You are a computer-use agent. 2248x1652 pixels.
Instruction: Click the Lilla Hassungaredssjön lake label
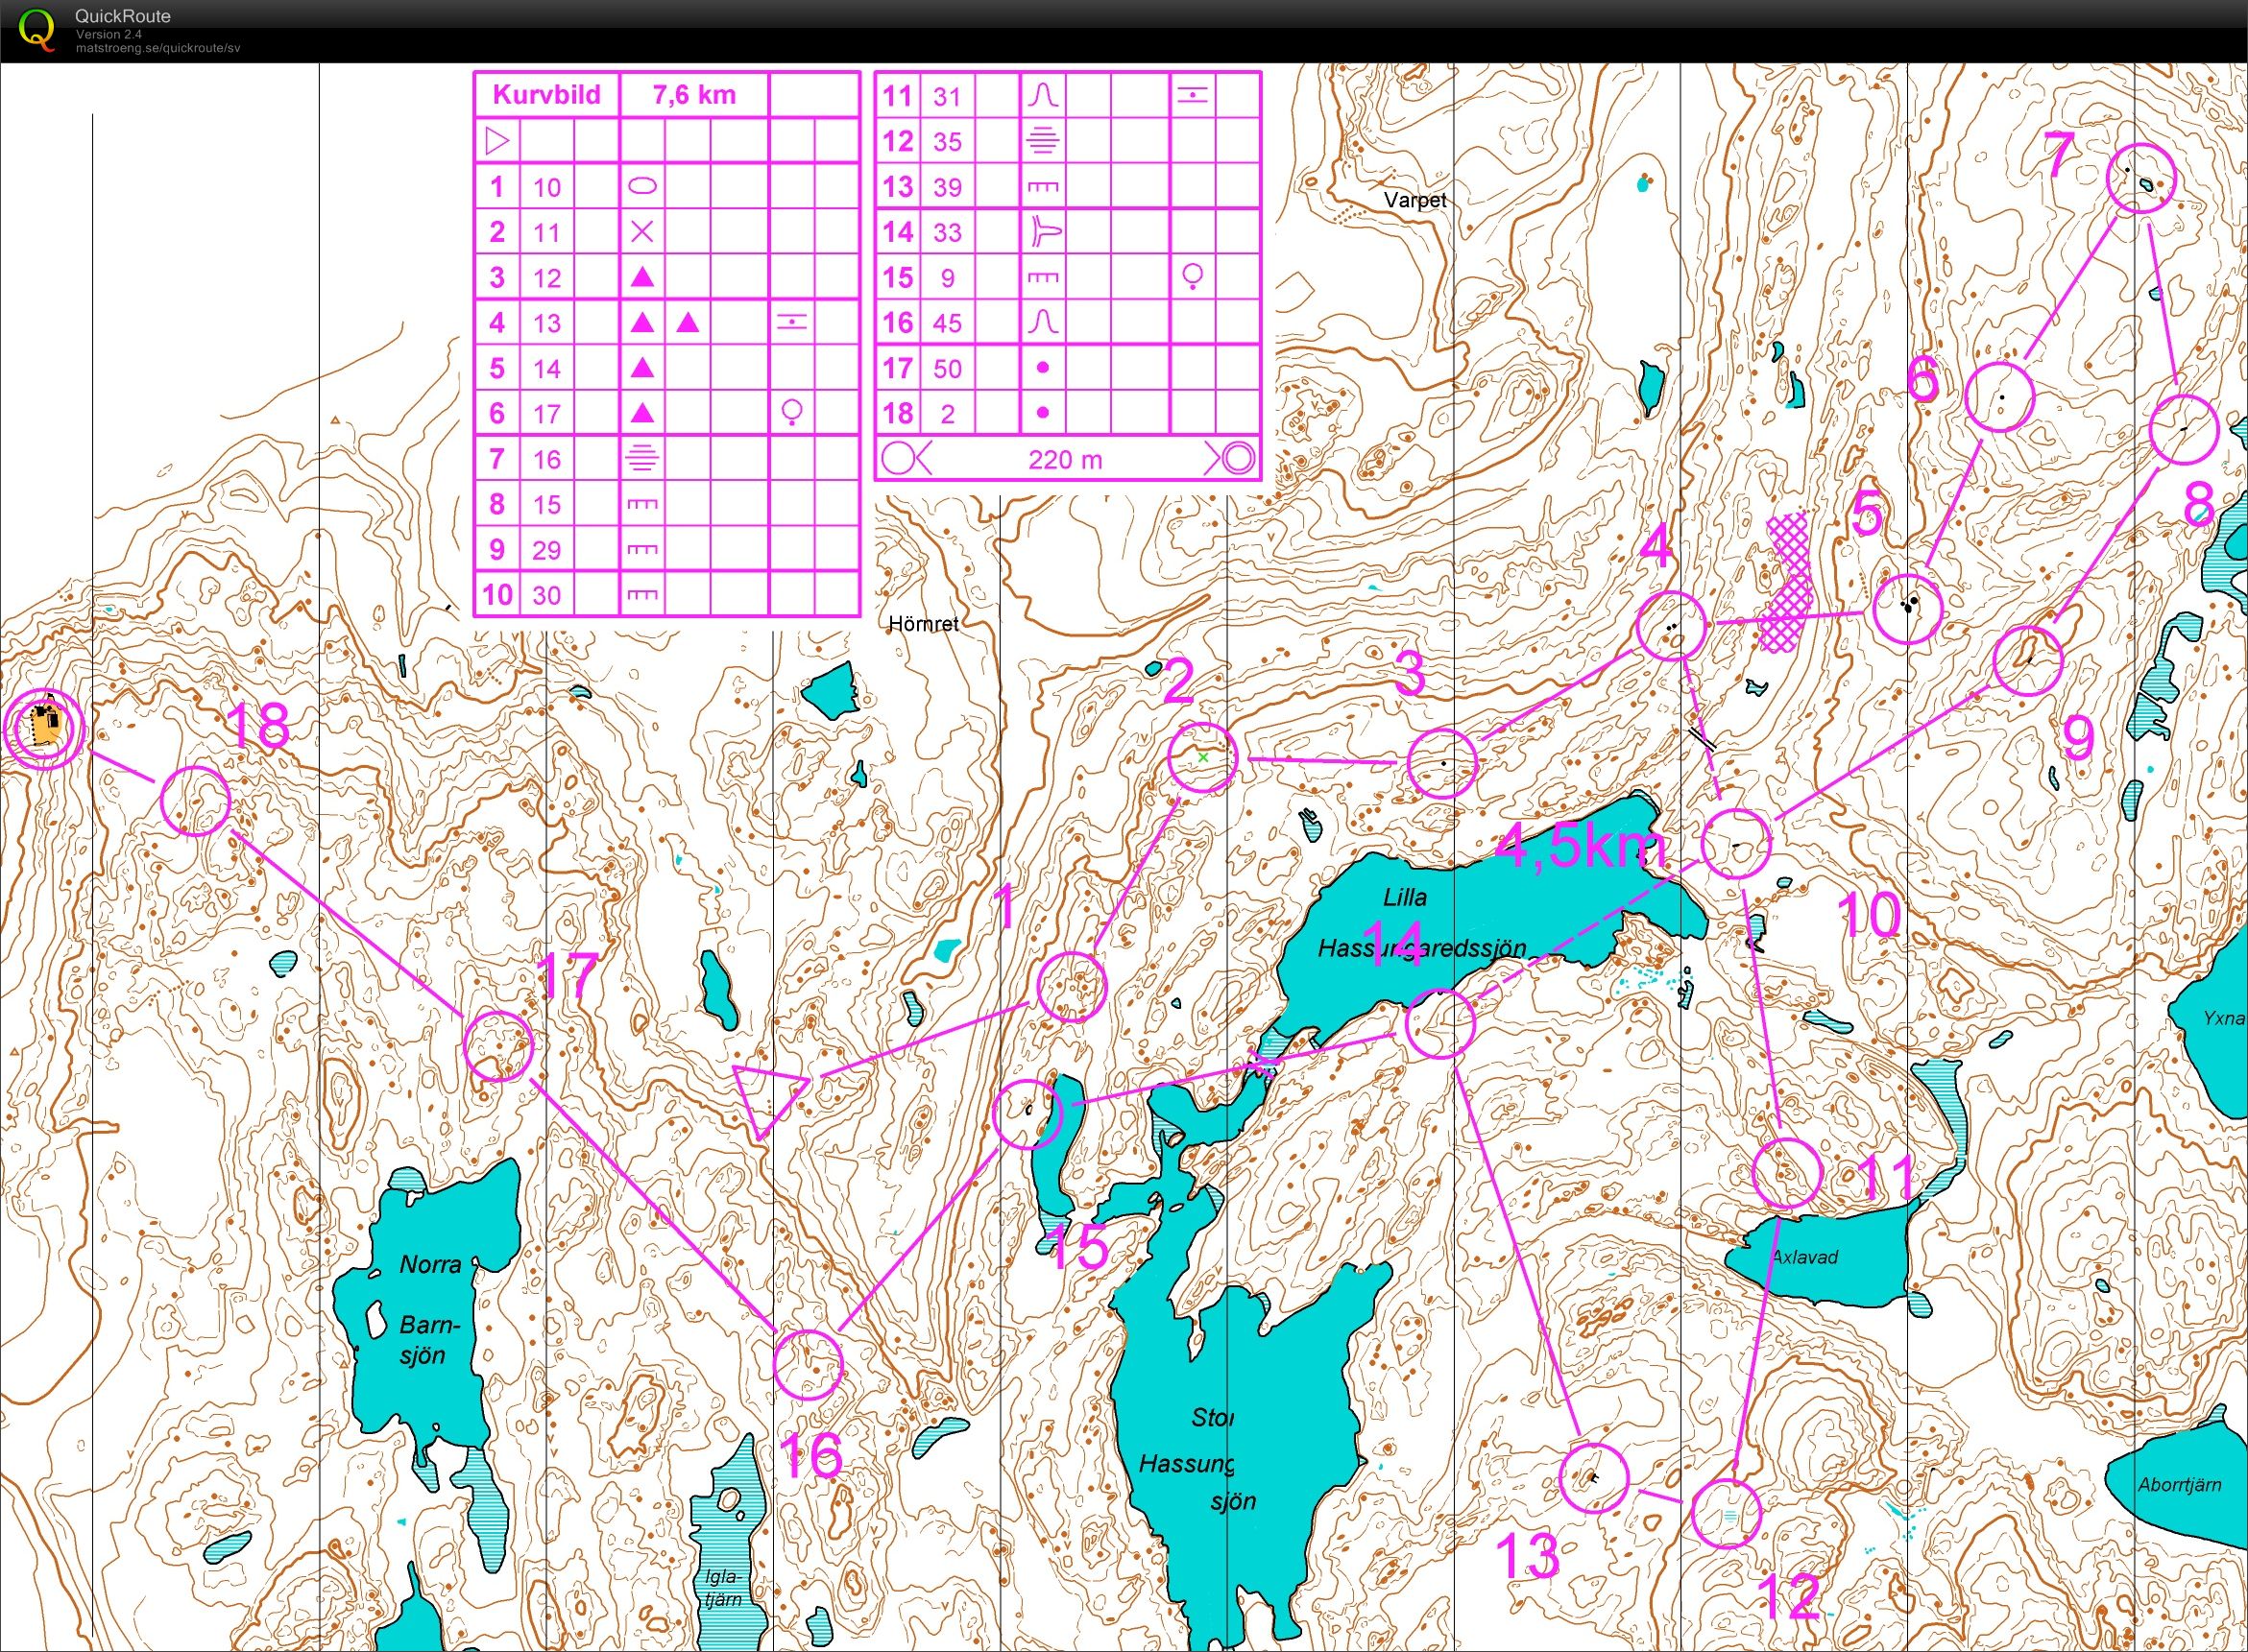[x=1420, y=923]
